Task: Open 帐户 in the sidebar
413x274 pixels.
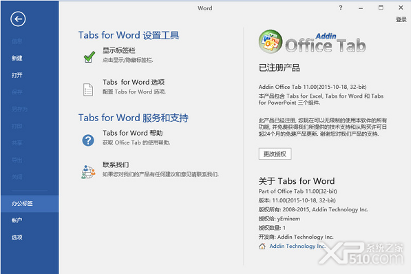Action: pos(17,220)
